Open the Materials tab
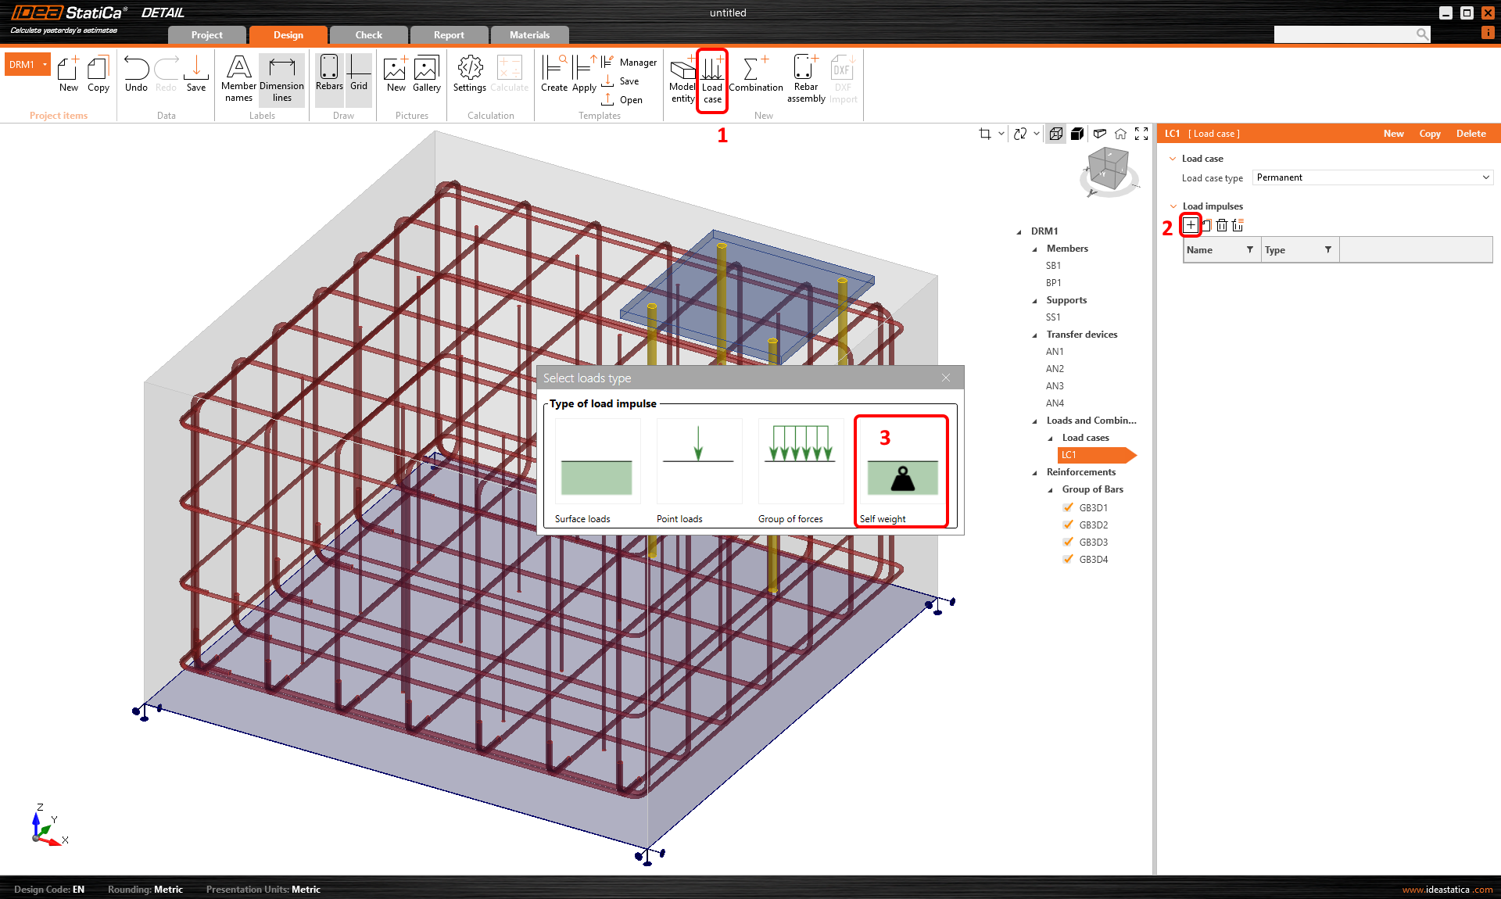Screen dimensions: 1501x899 [529, 34]
